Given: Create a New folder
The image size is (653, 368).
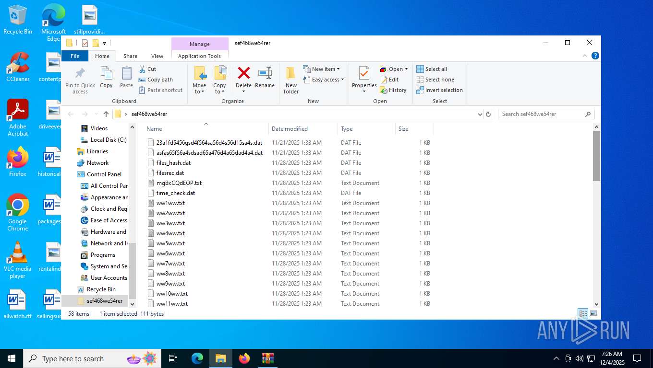Looking at the screenshot, I should click(x=291, y=80).
